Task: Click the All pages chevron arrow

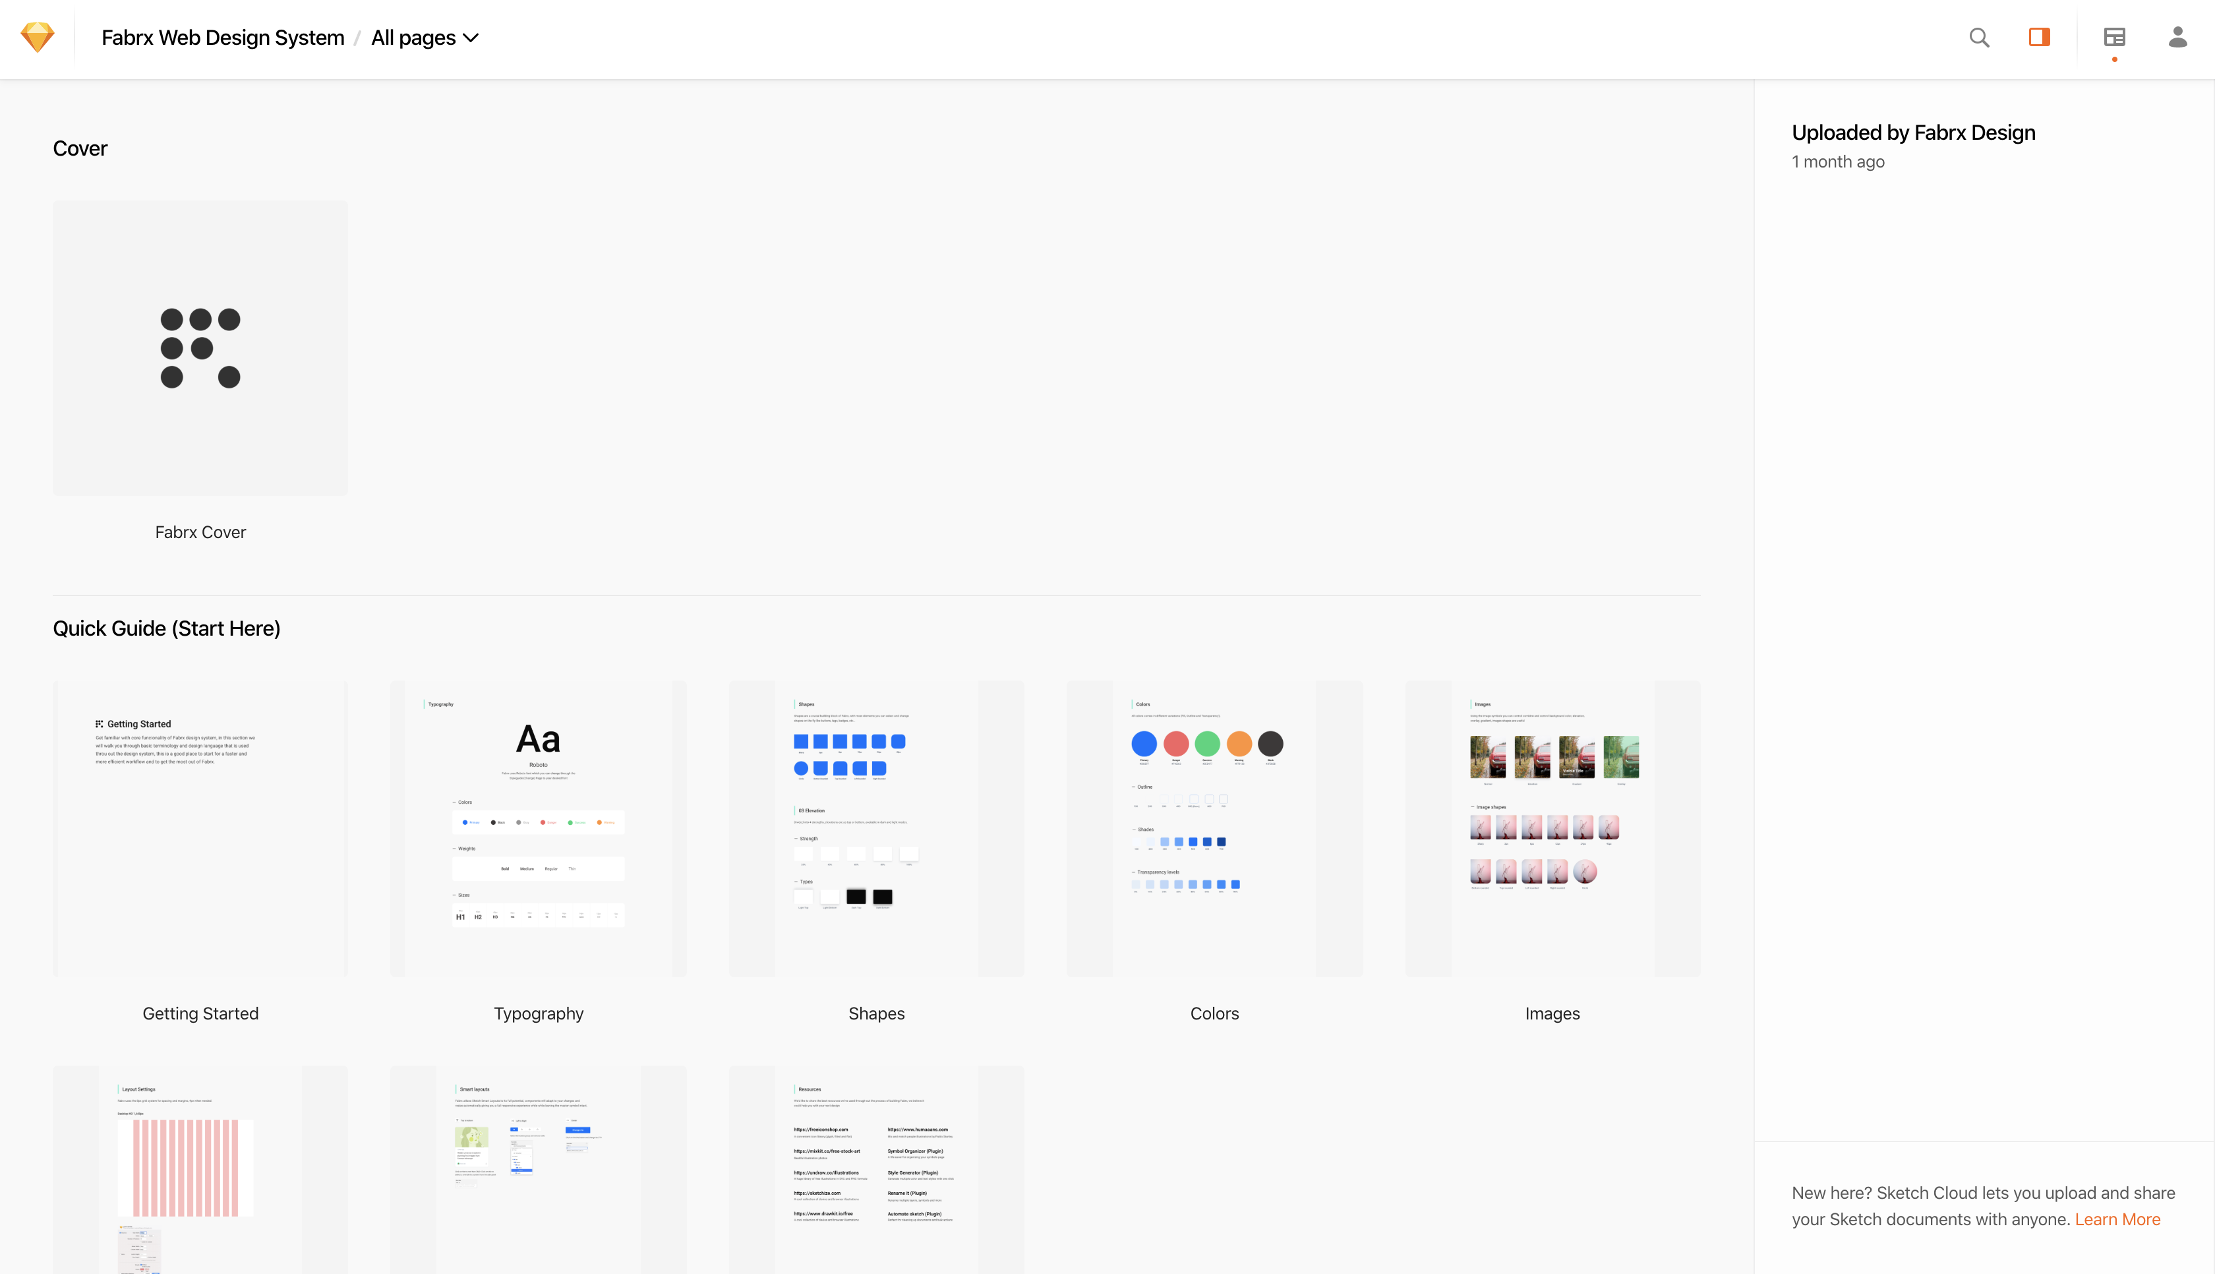Action: 471,38
